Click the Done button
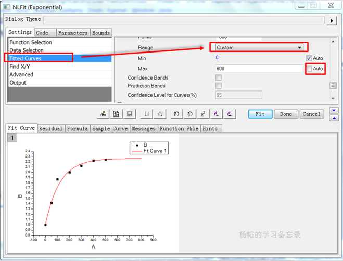The height and width of the screenshot is (261, 343). pyautogui.click(x=286, y=114)
